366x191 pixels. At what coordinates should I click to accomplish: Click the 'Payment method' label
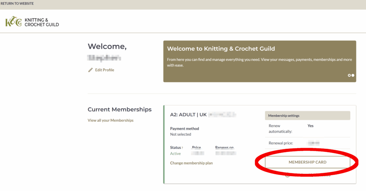pyautogui.click(x=184, y=129)
